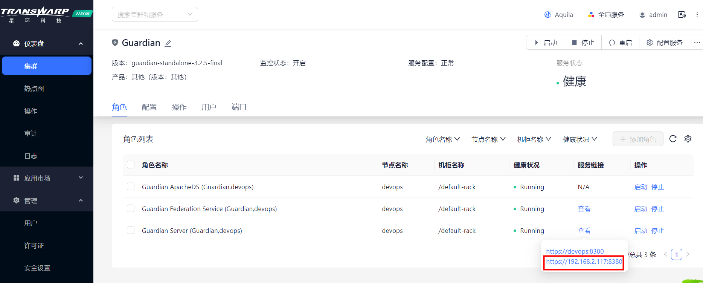Open the vertical dots menu in header
This screenshot has height=283, width=703.
pyautogui.click(x=697, y=15)
